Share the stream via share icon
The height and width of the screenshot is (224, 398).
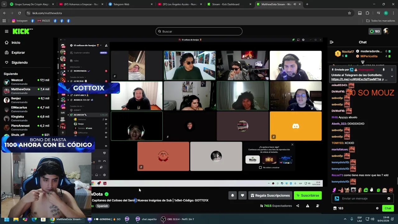tap(298, 206)
